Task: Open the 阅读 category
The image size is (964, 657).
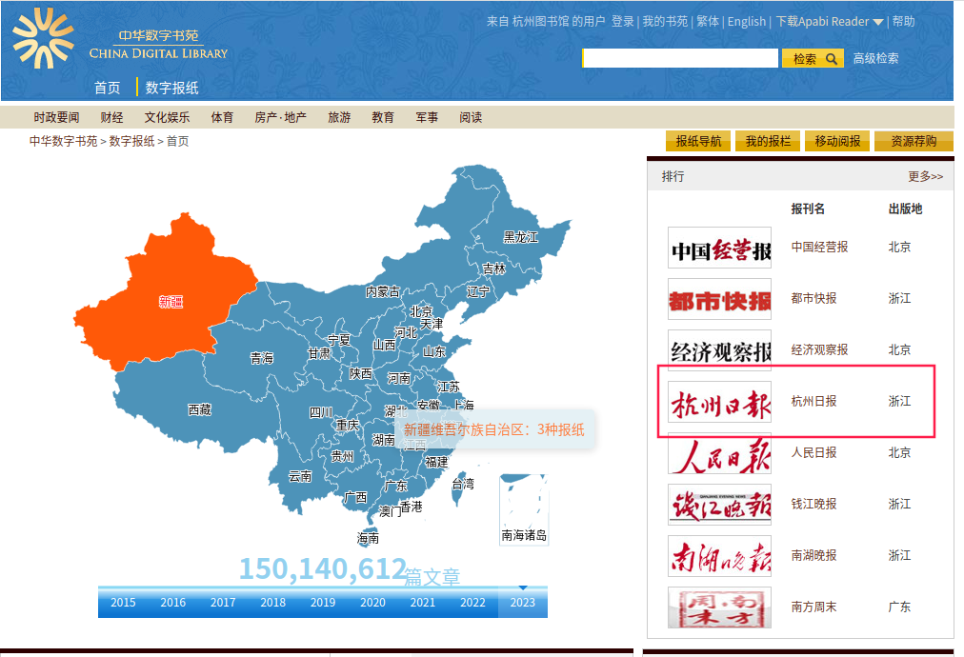Action: 471,117
